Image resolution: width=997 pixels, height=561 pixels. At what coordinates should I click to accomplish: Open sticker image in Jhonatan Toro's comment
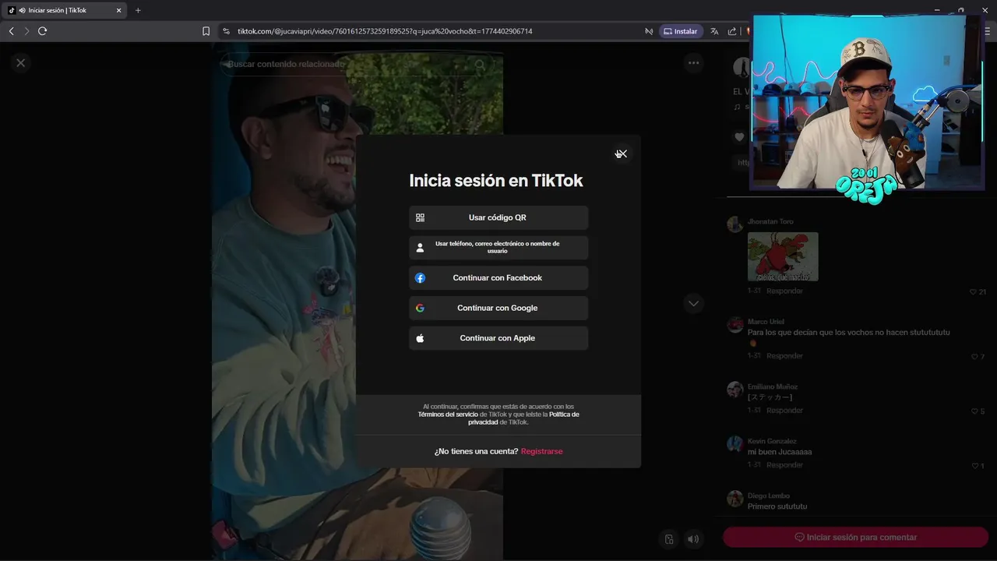click(783, 256)
